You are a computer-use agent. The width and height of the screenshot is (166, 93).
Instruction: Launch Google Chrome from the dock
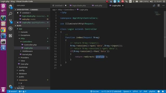point(3,30)
